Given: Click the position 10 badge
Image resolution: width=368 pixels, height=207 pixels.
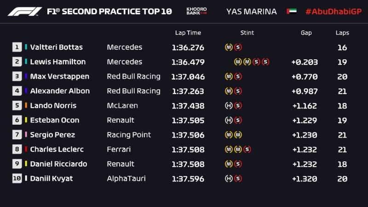Looking at the screenshot, I should click(17, 178).
